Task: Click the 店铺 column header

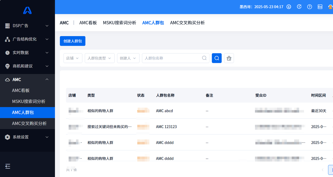Action: pyautogui.click(x=72, y=95)
